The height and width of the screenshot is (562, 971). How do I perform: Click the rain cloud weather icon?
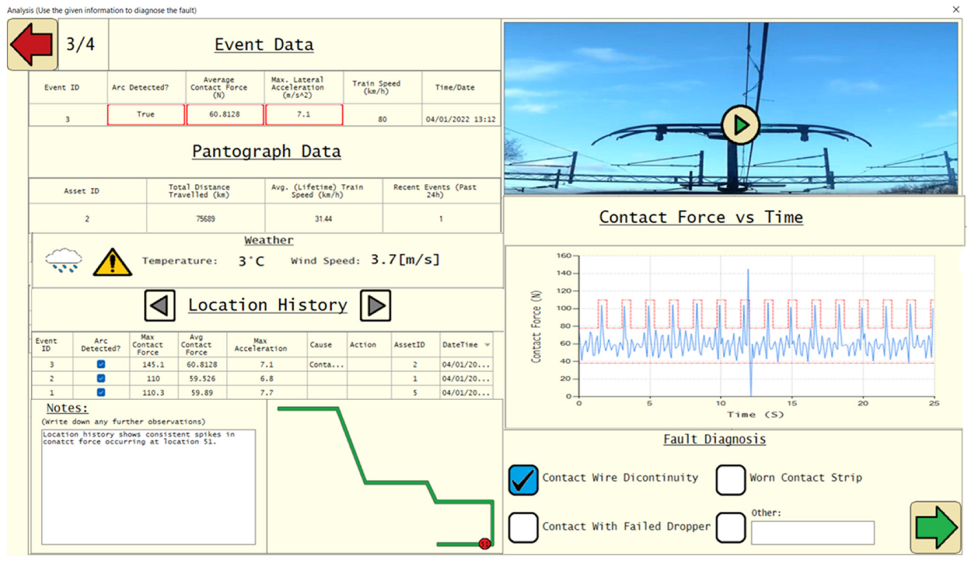(63, 260)
